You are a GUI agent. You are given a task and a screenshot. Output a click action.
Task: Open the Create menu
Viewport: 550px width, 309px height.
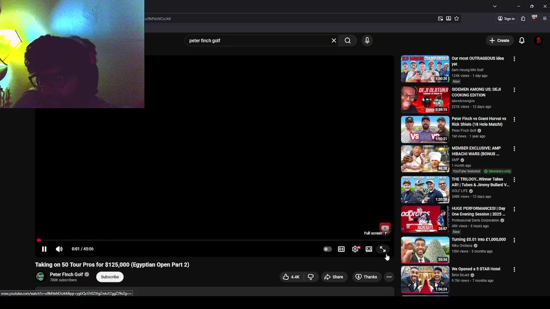pyautogui.click(x=499, y=40)
